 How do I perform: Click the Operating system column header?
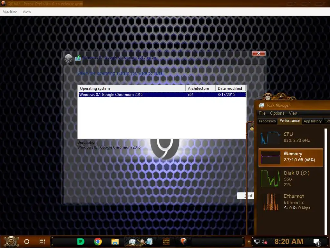[x=131, y=88]
